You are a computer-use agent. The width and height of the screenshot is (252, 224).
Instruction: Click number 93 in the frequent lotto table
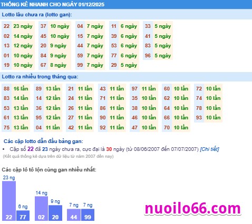click(x=199, y=118)
